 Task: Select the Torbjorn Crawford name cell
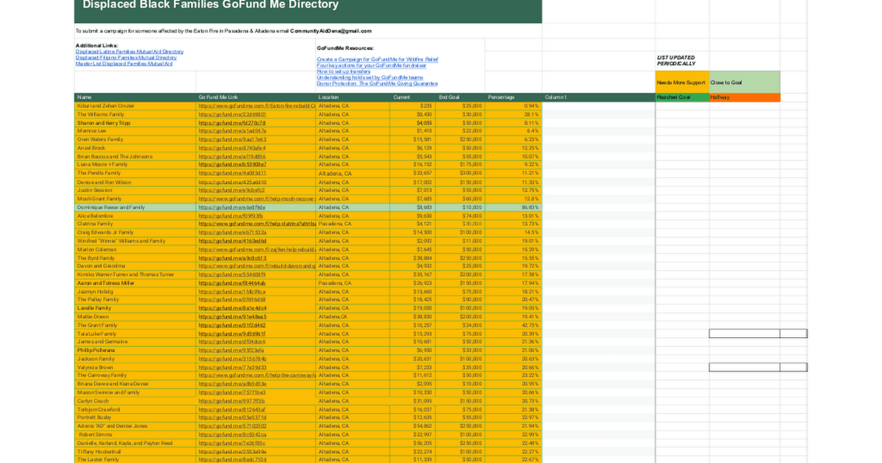(x=135, y=410)
